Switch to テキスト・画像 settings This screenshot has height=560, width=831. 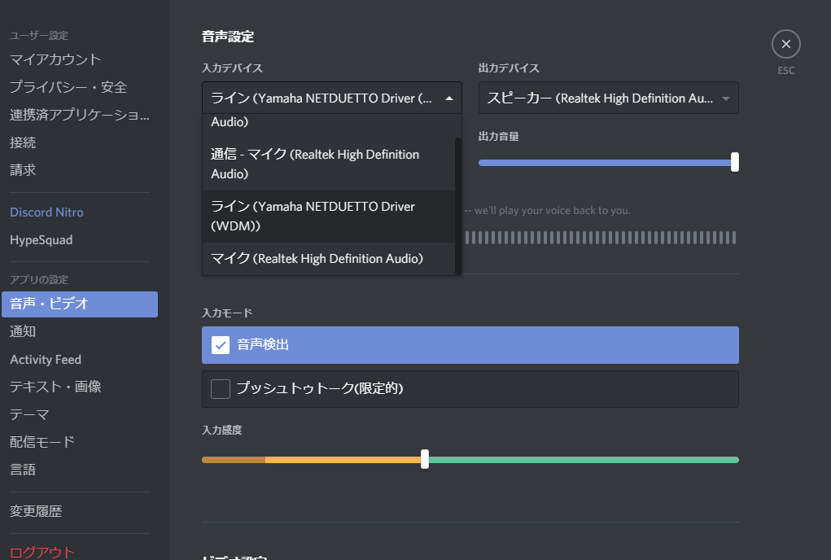55,387
